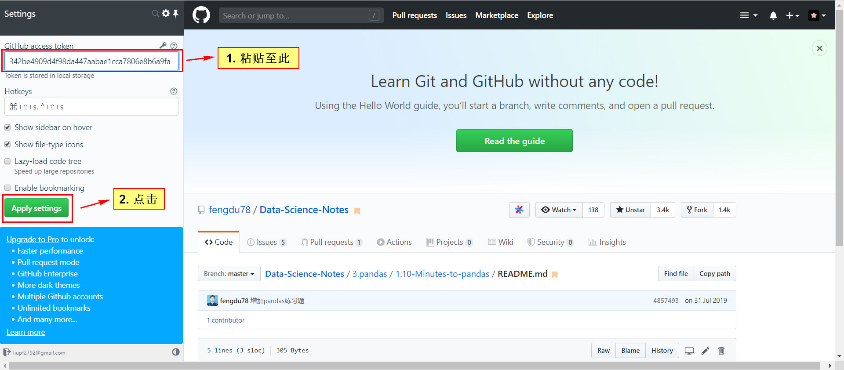Open the Actions tab
The height and width of the screenshot is (370, 844).
(x=394, y=242)
